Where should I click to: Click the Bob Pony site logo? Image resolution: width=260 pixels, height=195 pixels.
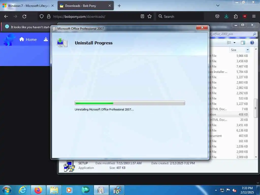click(9, 39)
